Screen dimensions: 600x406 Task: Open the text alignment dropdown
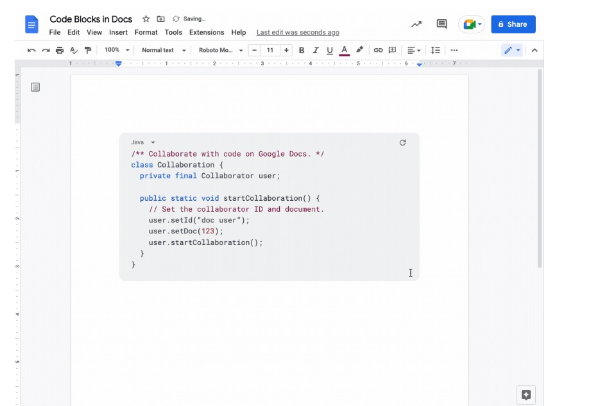pyautogui.click(x=414, y=50)
